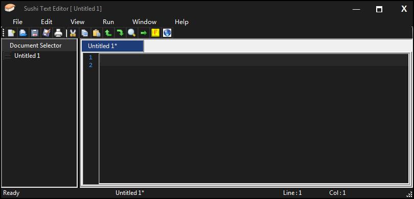Click the document icon beside Untitled 1
The image size is (414, 199).
pos(7,56)
